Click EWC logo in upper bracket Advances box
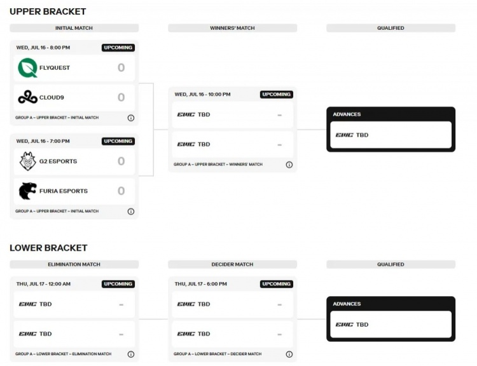477x366 pixels. tap(344, 135)
